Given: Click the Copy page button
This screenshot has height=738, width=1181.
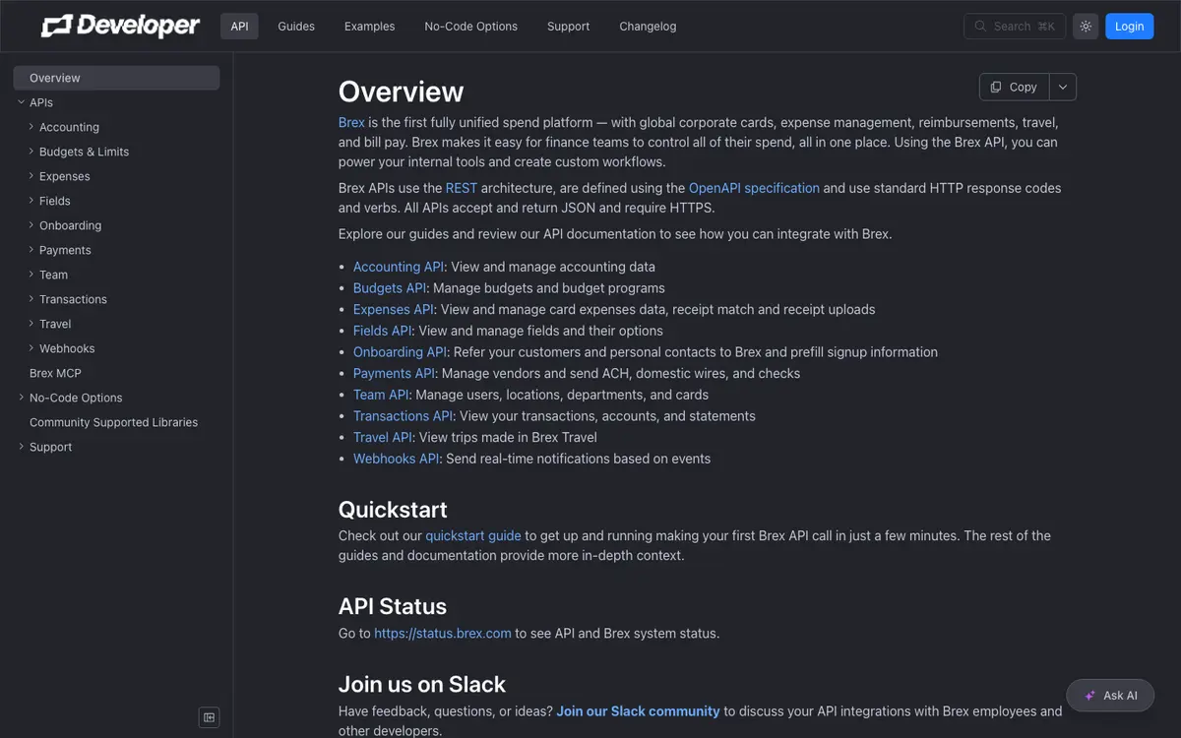Looking at the screenshot, I should (x=1014, y=87).
